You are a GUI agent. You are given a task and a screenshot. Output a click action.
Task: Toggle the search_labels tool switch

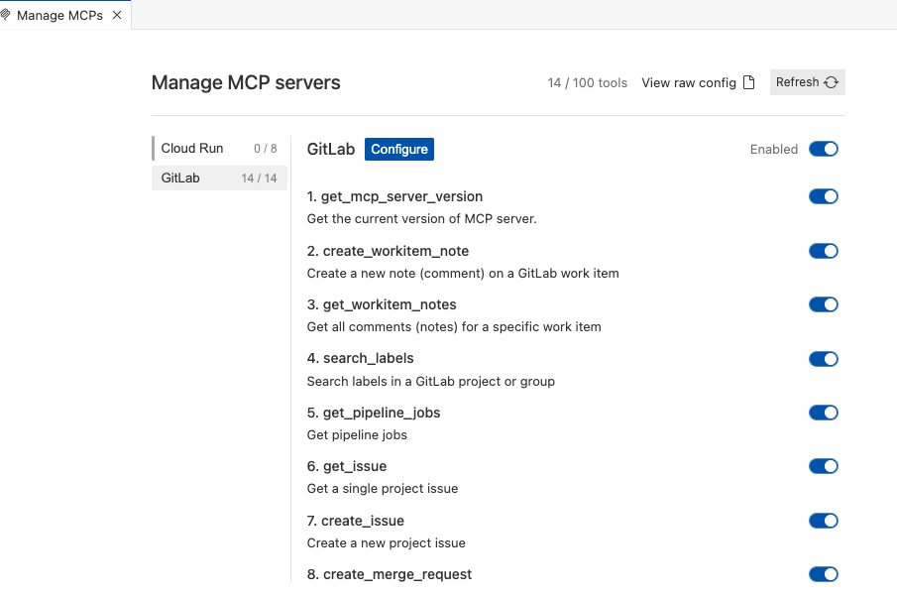tap(823, 359)
